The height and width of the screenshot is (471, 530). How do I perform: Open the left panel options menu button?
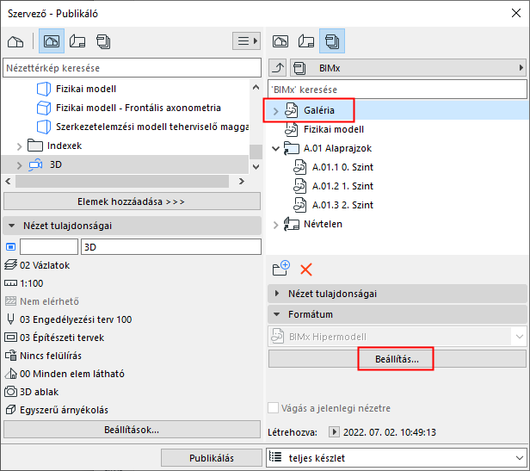[x=246, y=41]
